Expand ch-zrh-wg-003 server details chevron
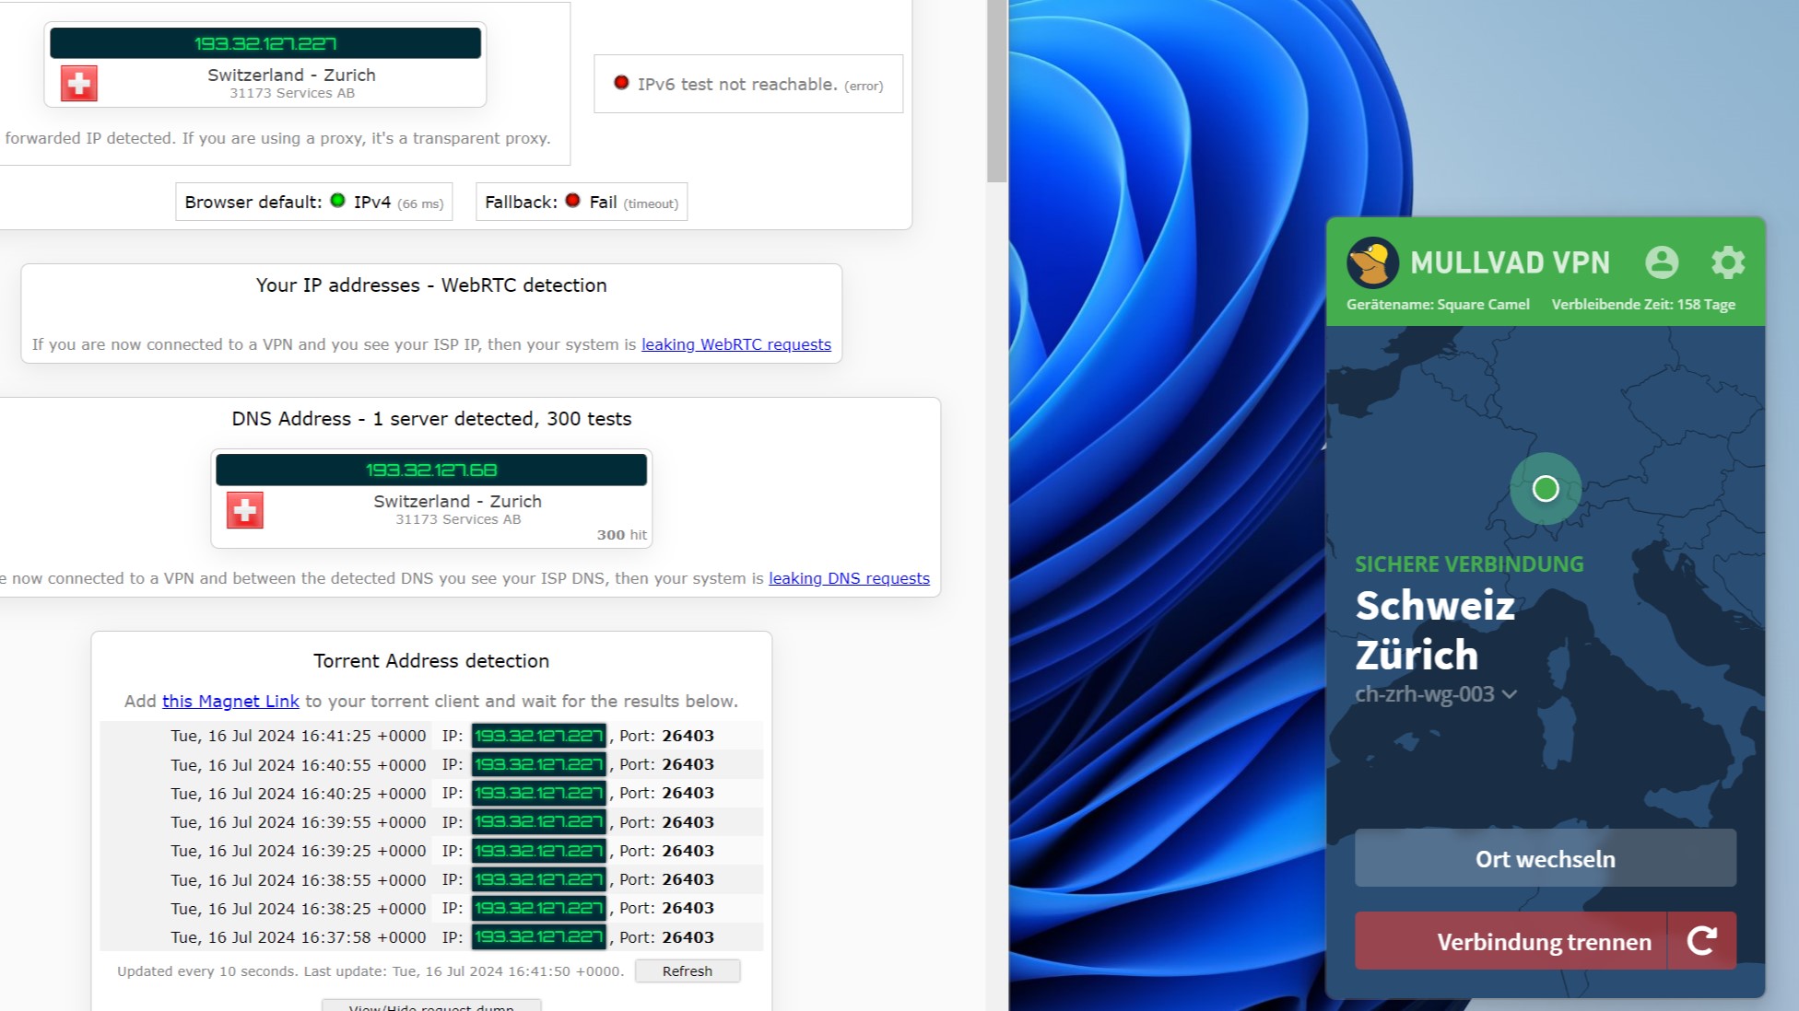The height and width of the screenshot is (1011, 1799). (x=1510, y=694)
